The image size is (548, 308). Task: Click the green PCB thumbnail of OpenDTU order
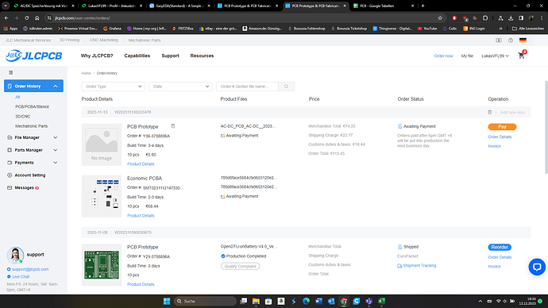tap(102, 264)
